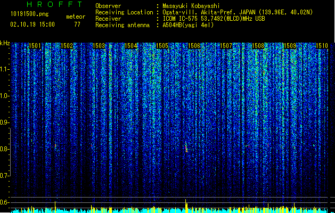Click the 1.1 kHz axis tick label

4,69
